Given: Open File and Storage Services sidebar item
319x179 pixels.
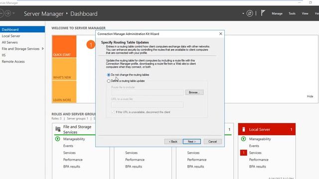Looking at the screenshot, I should 20,49.
